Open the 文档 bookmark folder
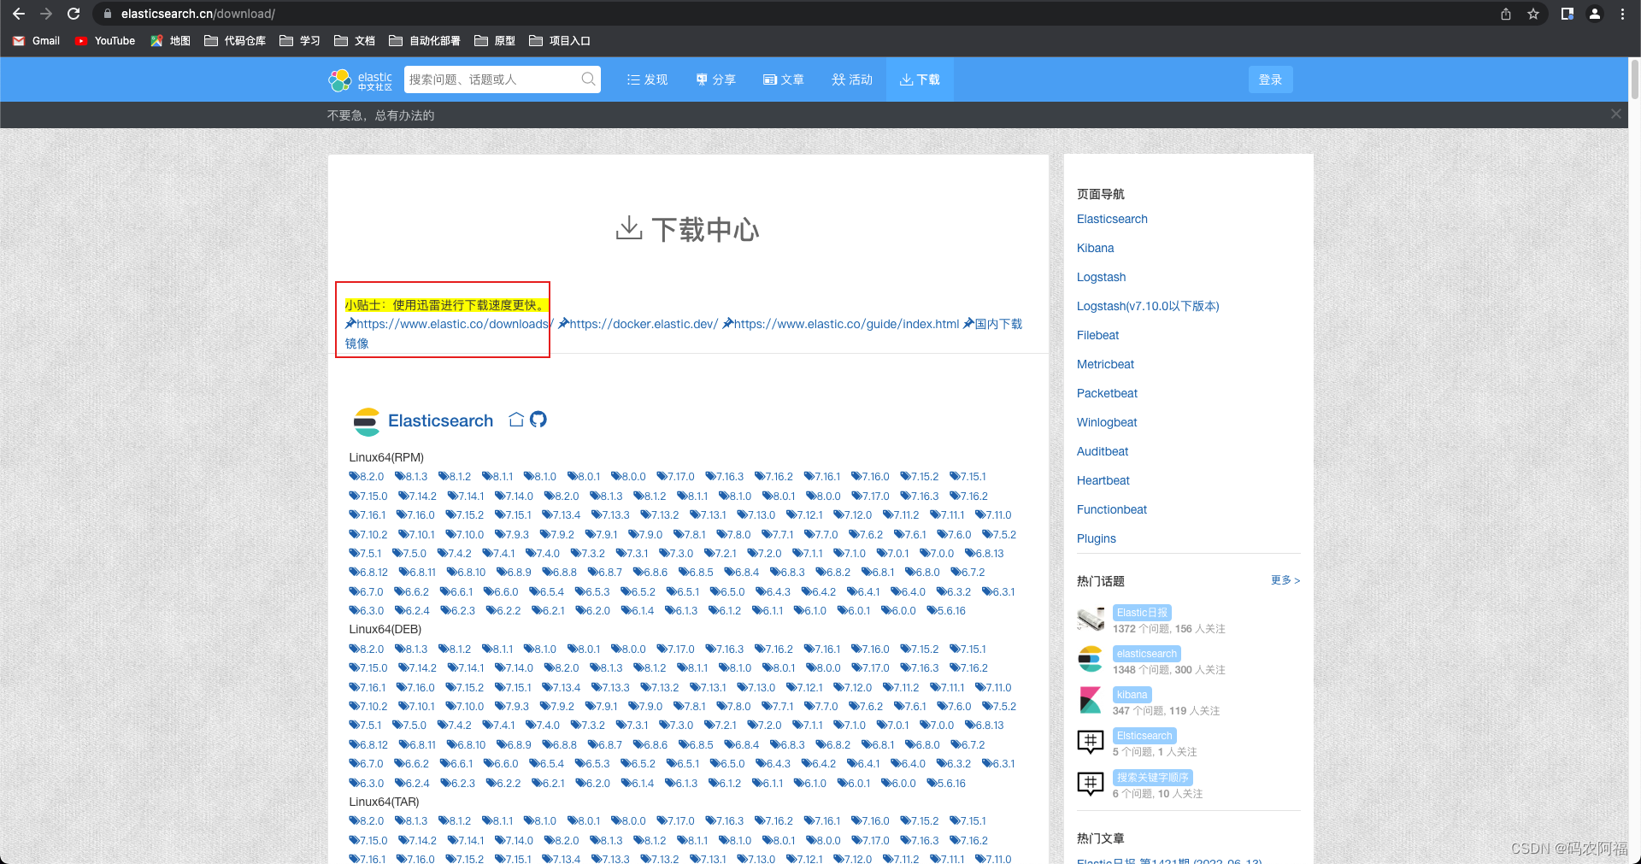The height and width of the screenshot is (864, 1641). pyautogui.click(x=355, y=41)
